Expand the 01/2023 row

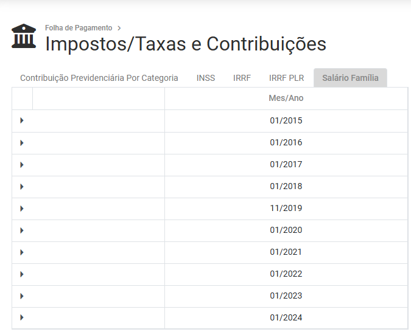(22, 296)
